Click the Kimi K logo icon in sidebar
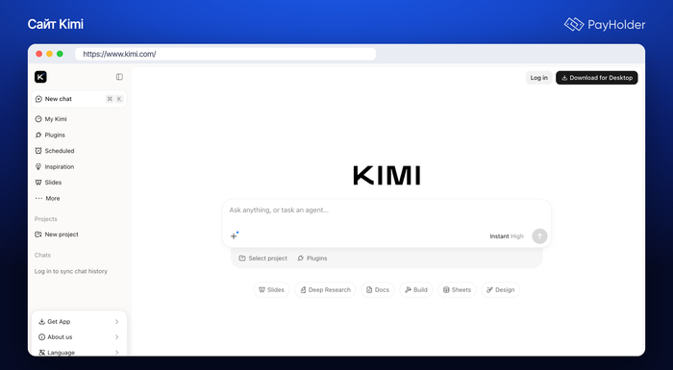The width and height of the screenshot is (673, 370). 40,77
